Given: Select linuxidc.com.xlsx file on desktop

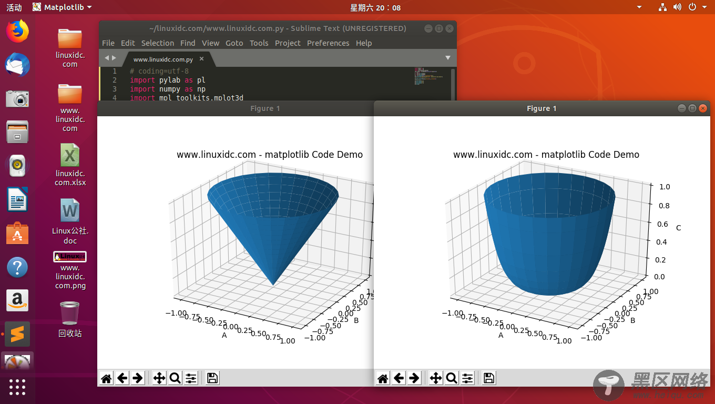Looking at the screenshot, I should coord(70,165).
